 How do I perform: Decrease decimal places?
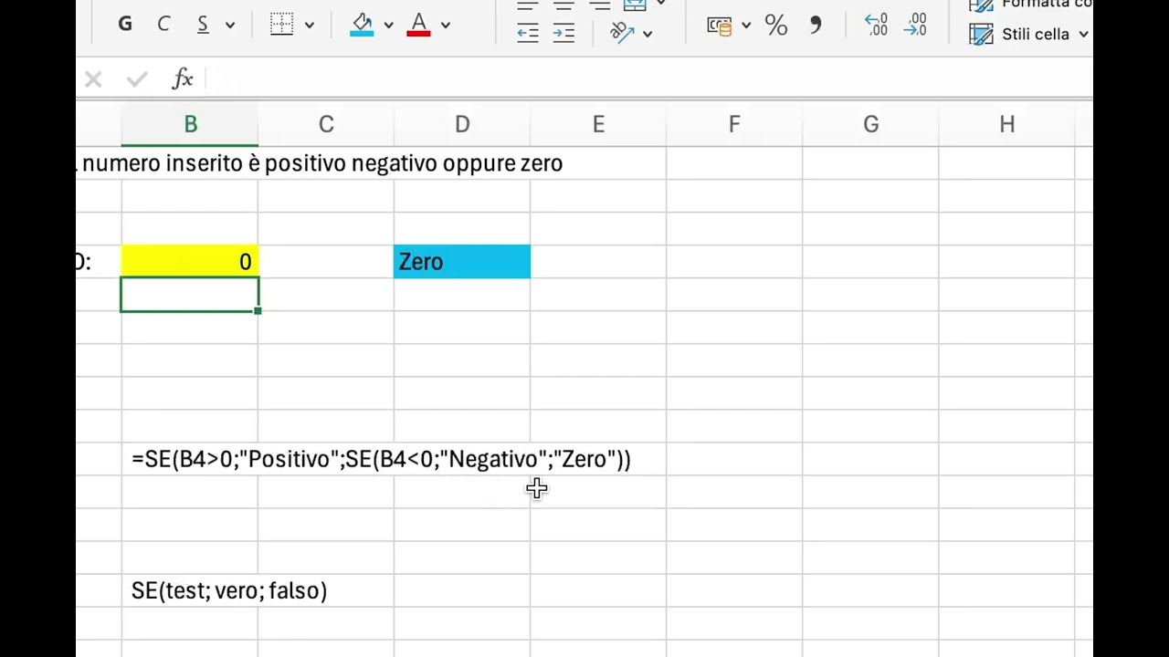tap(915, 25)
